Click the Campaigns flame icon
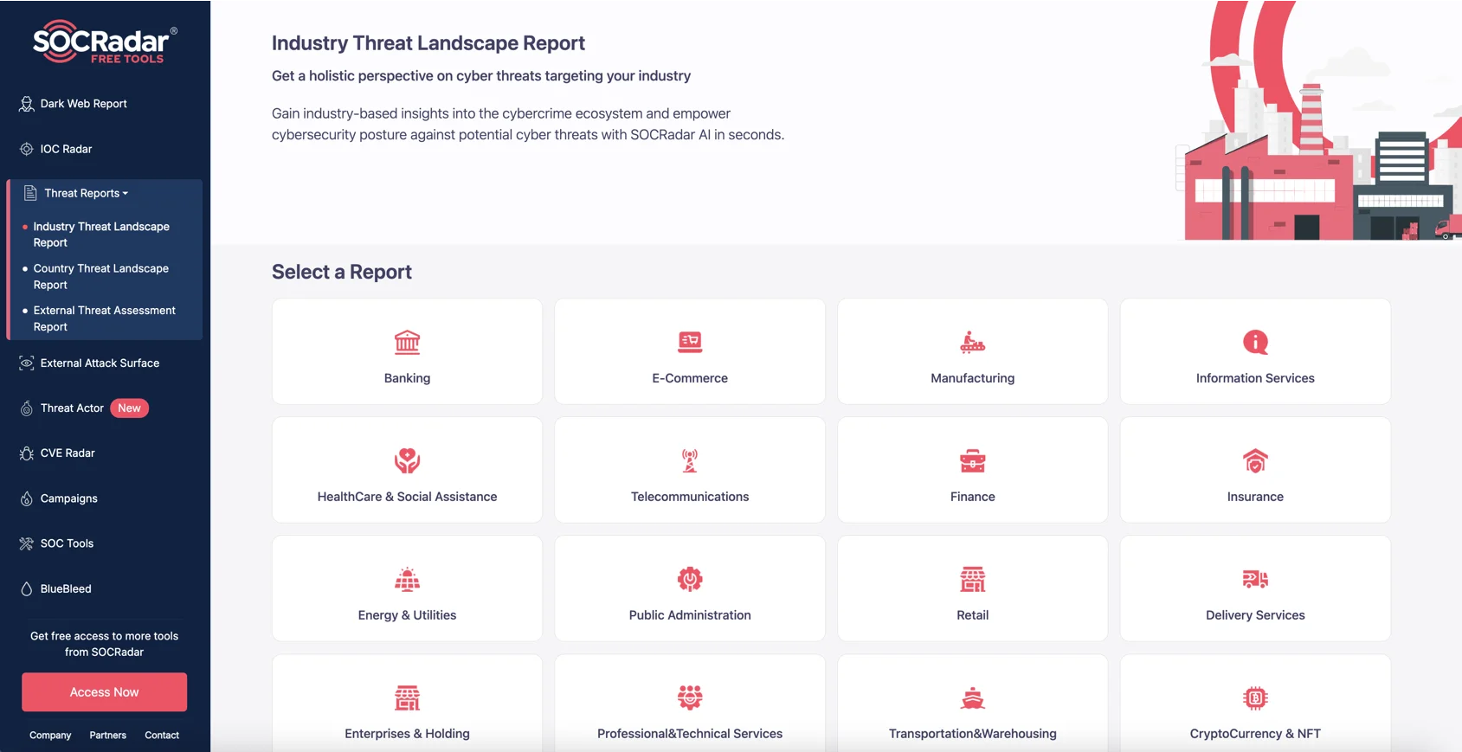1462x752 pixels. pyautogui.click(x=27, y=498)
